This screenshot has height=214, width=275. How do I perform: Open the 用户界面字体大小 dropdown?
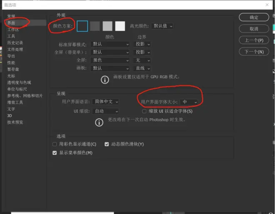click(x=189, y=102)
